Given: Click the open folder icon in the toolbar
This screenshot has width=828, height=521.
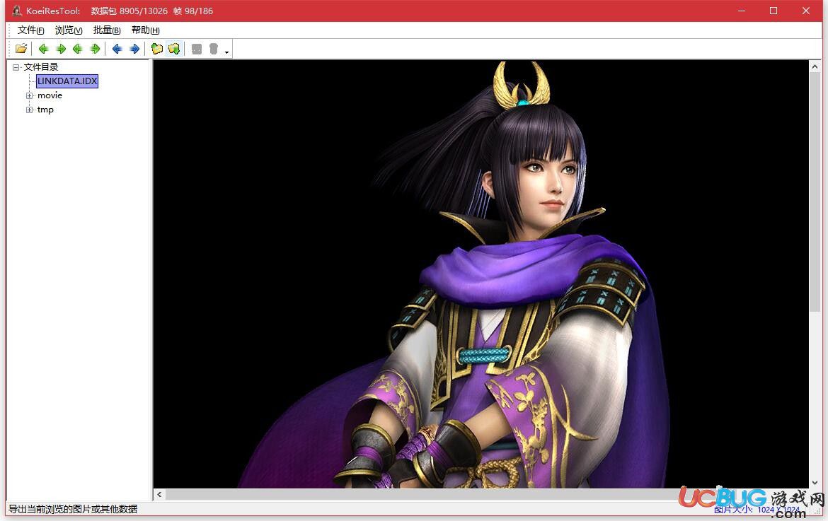Looking at the screenshot, I should tap(21, 49).
